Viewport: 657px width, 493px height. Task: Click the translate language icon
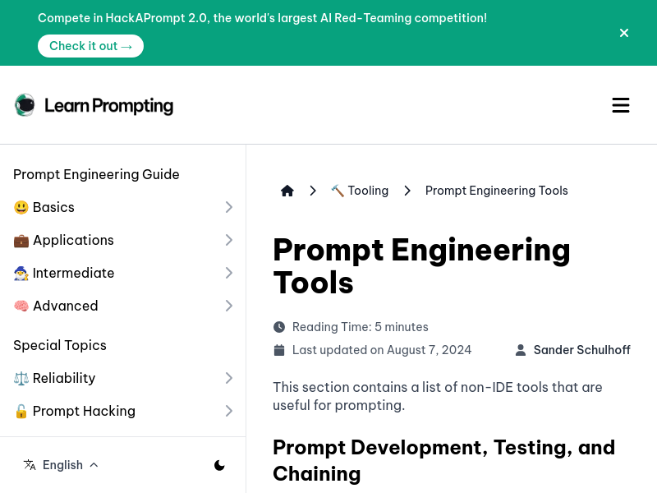tap(30, 465)
